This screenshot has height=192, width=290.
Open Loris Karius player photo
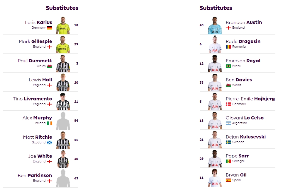click(x=63, y=25)
